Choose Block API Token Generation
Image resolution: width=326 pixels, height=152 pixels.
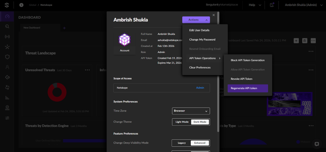coord(248,60)
